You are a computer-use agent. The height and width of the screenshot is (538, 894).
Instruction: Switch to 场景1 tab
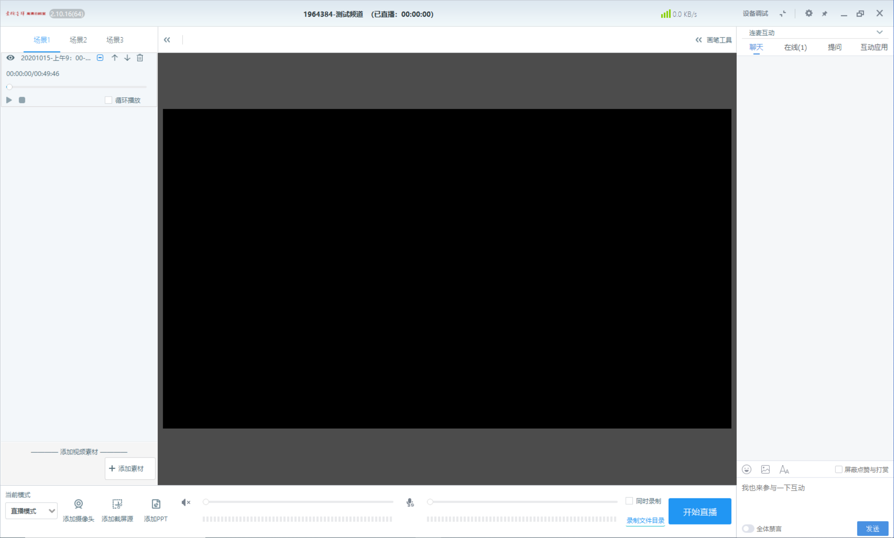(x=42, y=40)
